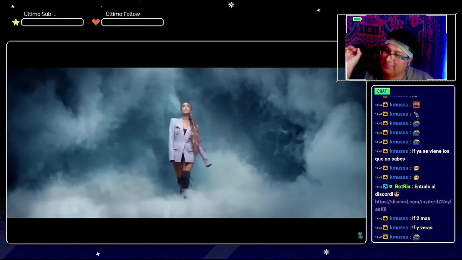Click the mustached face emote in chat
This screenshot has width=462, height=260.
pos(416,105)
